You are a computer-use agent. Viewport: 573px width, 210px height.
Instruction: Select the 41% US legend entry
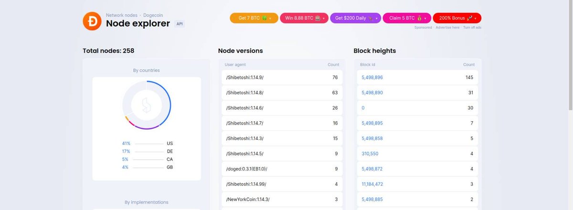(x=147, y=143)
